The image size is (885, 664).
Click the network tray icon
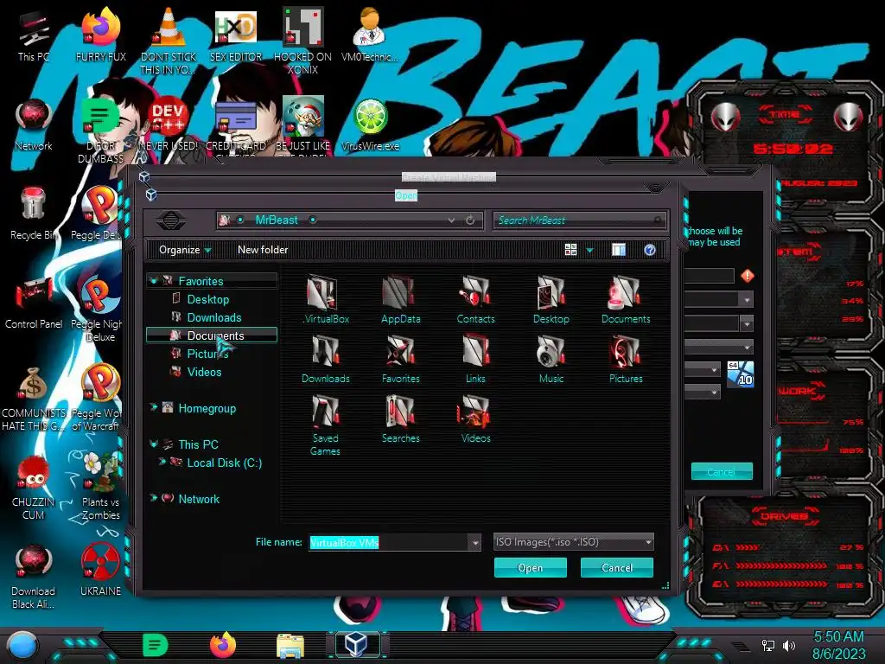pyautogui.click(x=767, y=645)
